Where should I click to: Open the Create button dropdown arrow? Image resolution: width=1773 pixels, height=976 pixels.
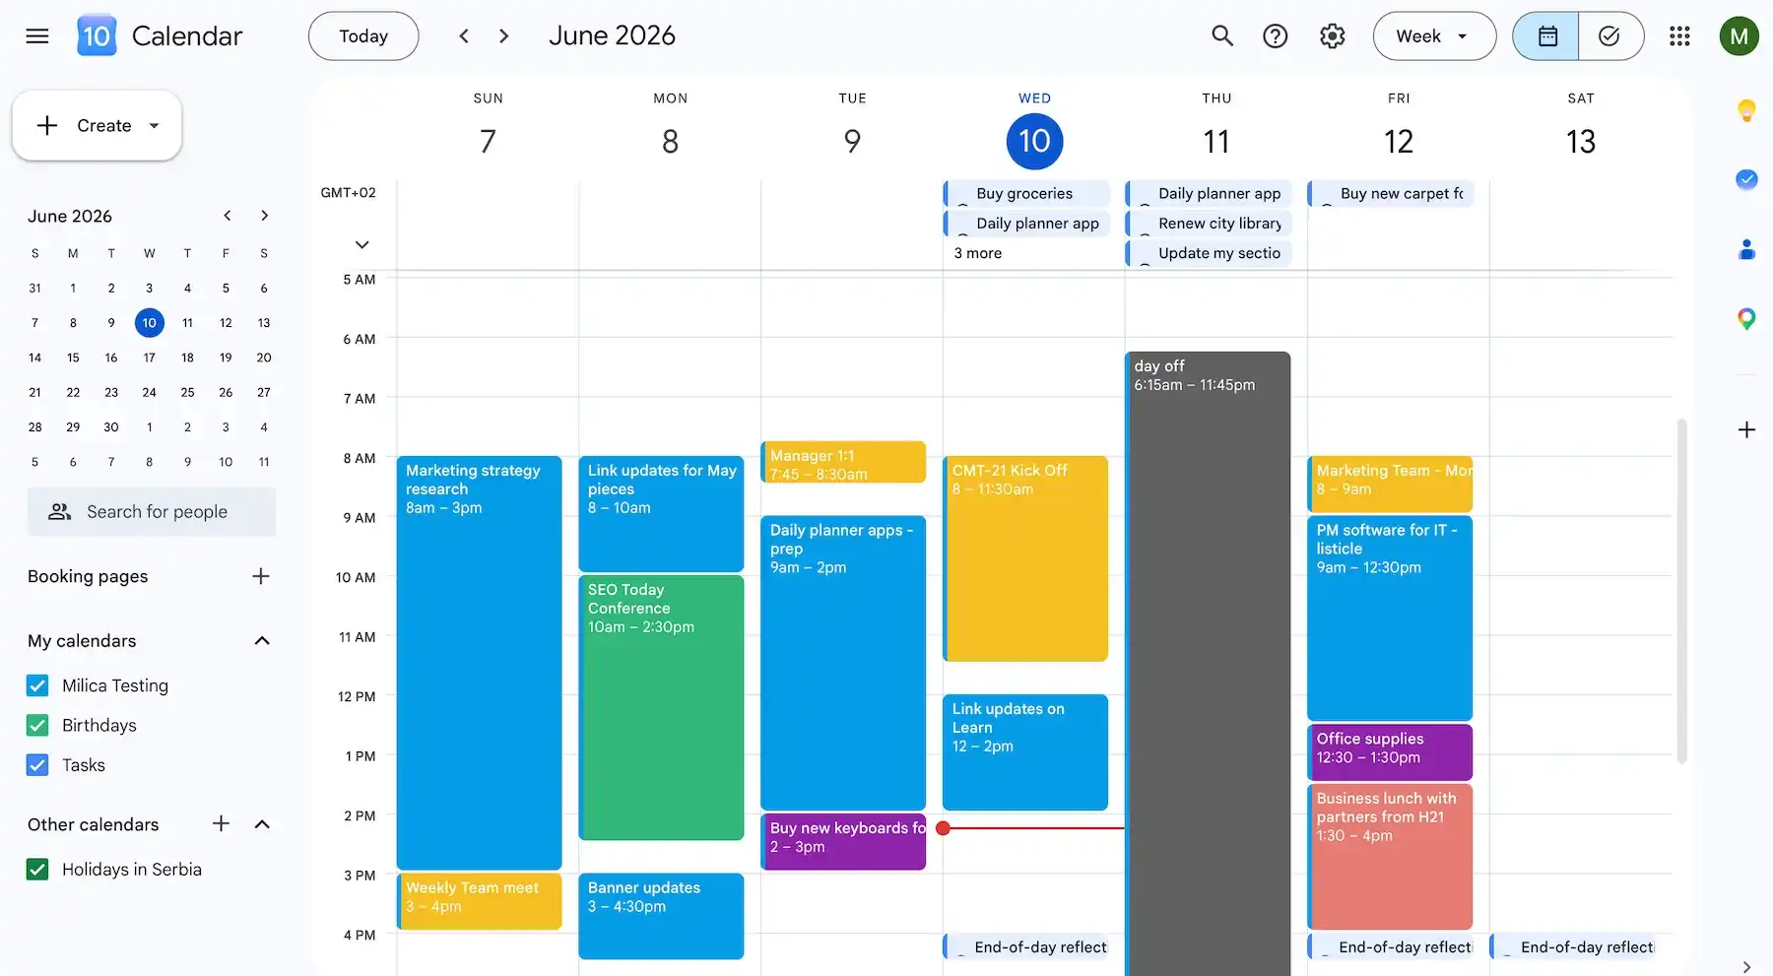[154, 126]
